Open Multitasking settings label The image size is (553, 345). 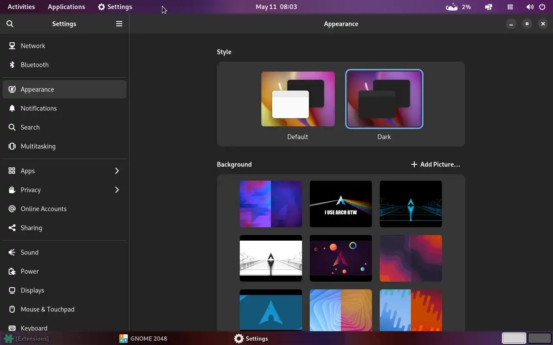pos(38,146)
